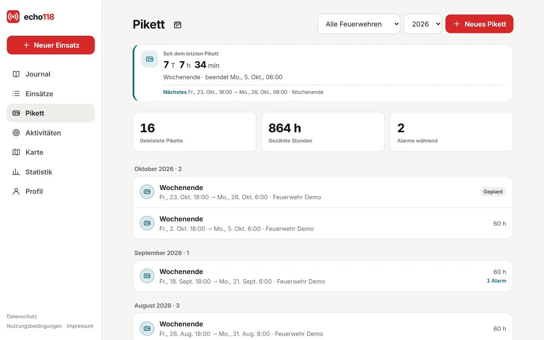Click the Neuer Einsatz button label
Viewport: 544px width, 340px height.
pos(56,45)
